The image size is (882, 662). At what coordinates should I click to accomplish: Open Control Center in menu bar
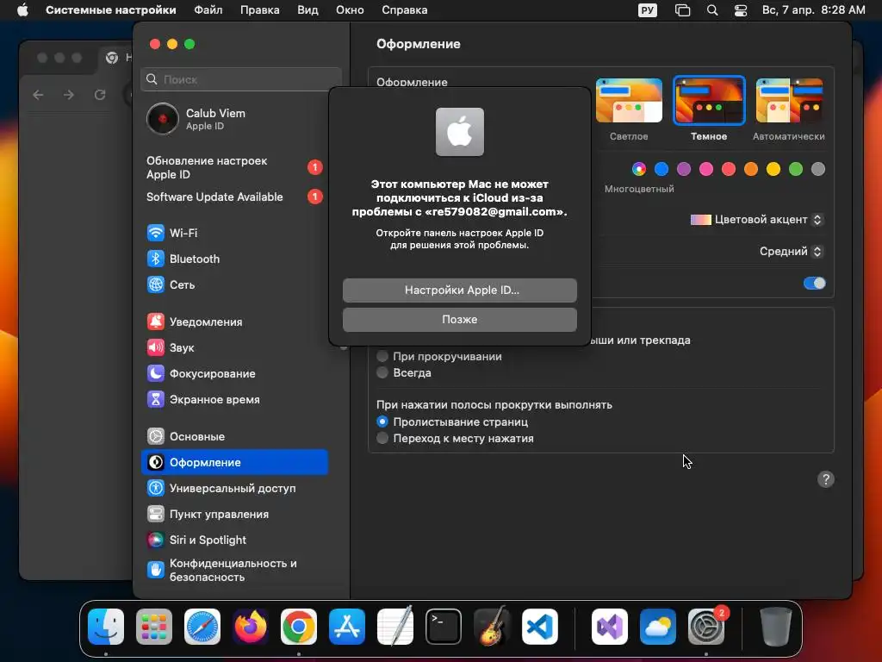click(x=741, y=10)
